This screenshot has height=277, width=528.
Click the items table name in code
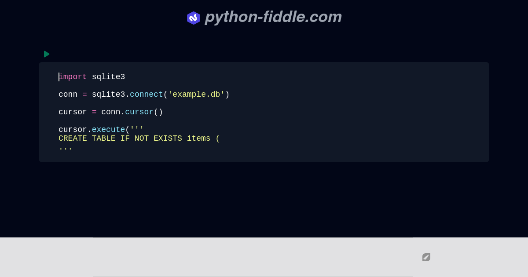198,138
